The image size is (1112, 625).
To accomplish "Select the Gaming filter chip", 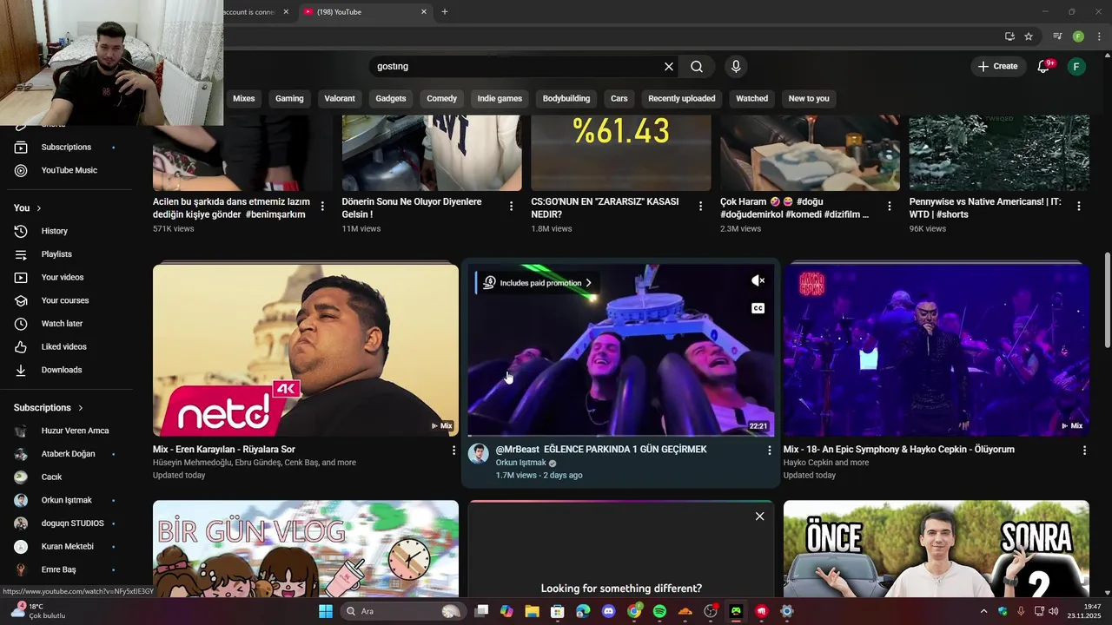I will [x=289, y=98].
